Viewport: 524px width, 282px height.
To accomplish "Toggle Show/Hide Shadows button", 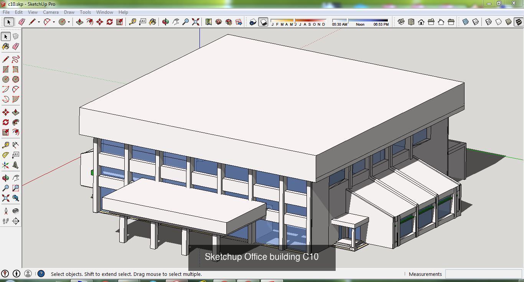I will [x=263, y=22].
